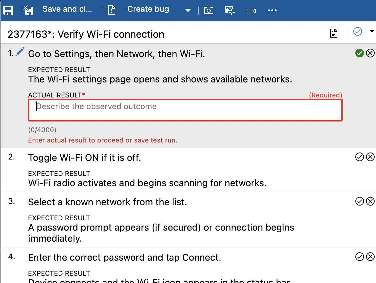Mark the overall test outcome as passed
This screenshot has width=376, height=283.
358,32
